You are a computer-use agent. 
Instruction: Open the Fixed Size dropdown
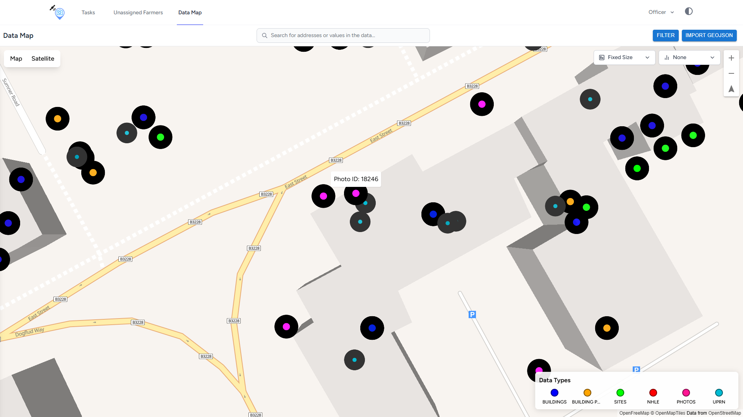(x=624, y=58)
